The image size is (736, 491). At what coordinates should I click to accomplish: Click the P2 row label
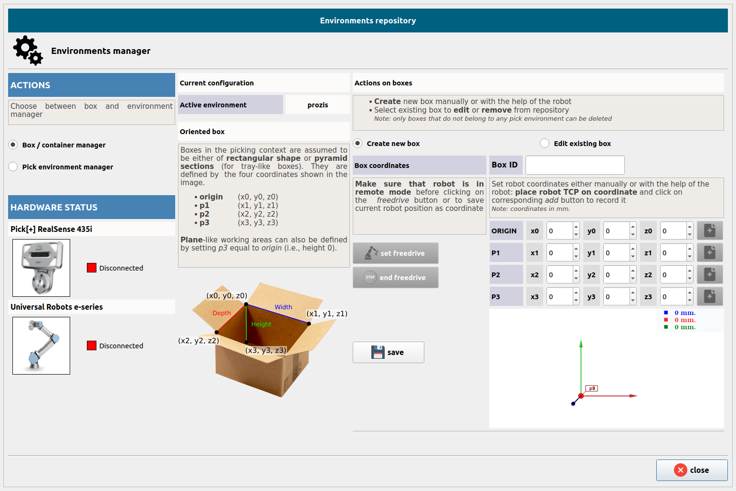pyautogui.click(x=506, y=274)
